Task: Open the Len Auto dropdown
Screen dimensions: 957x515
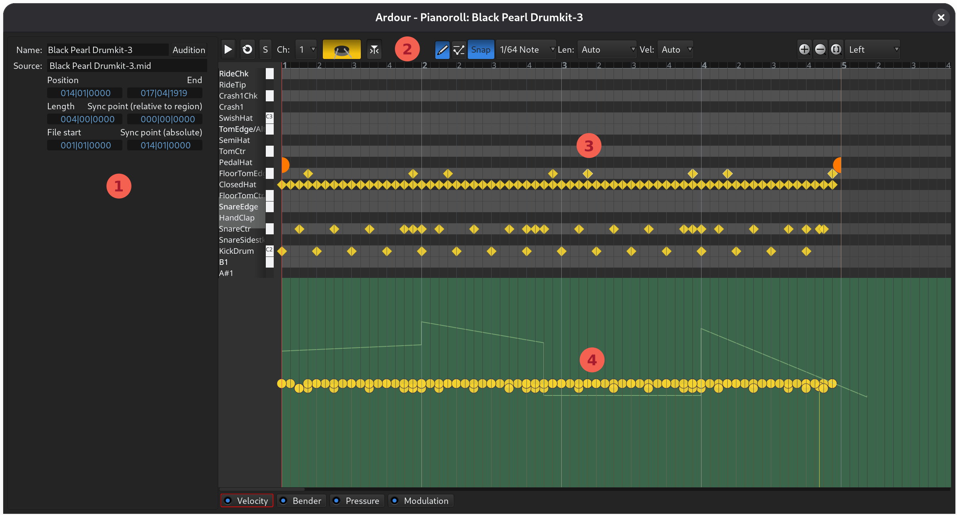Action: tap(607, 49)
